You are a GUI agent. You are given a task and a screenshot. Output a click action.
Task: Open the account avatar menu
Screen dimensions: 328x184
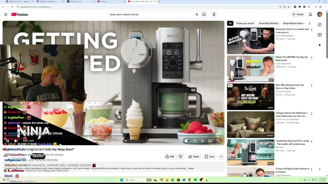tap(320, 15)
